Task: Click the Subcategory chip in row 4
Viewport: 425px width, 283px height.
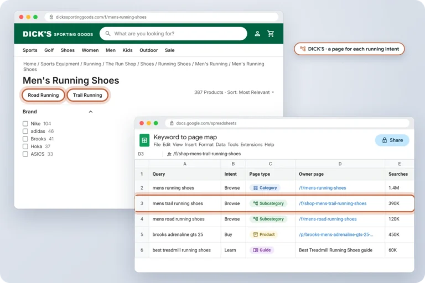Action: tap(268, 219)
